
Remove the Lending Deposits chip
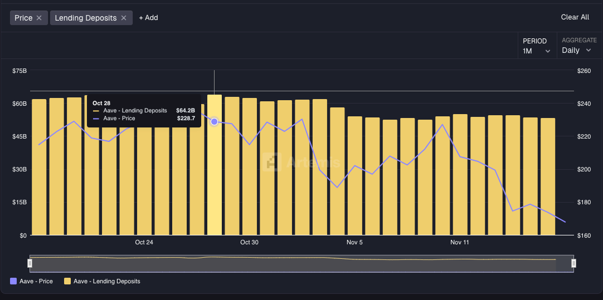(x=124, y=18)
